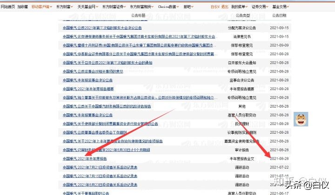Viewport: 335px width, 195px height.
Task: Click the 审计报告 type cell
Action: pos(242,150)
